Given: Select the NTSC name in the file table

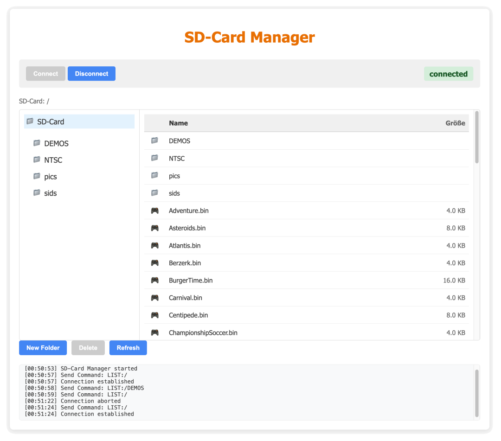Looking at the screenshot, I should pos(177,159).
